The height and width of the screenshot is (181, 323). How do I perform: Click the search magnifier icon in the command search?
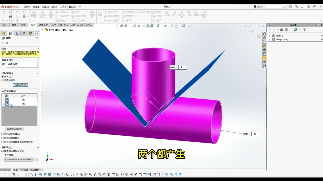[x=283, y=7]
